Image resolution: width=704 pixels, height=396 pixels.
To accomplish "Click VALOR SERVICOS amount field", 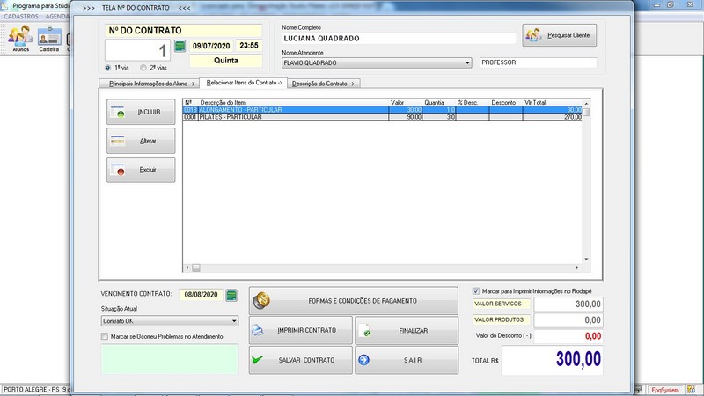I will point(568,304).
